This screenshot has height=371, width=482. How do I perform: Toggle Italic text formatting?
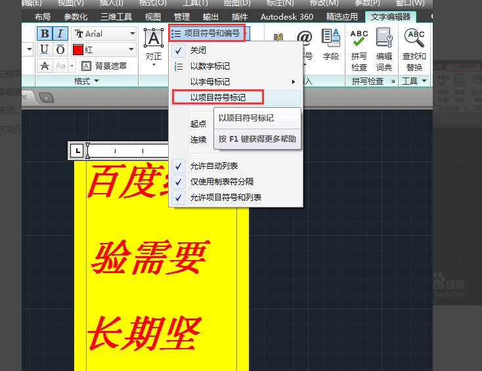(60, 33)
